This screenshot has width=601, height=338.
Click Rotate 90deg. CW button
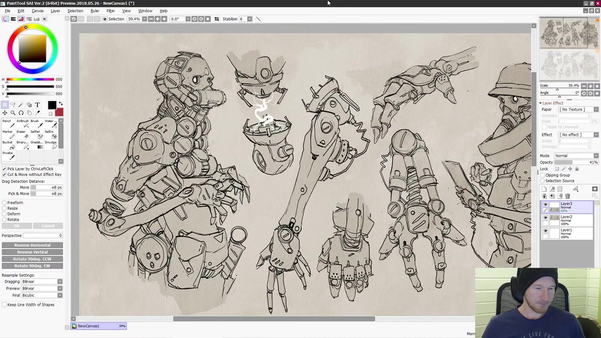click(x=32, y=266)
